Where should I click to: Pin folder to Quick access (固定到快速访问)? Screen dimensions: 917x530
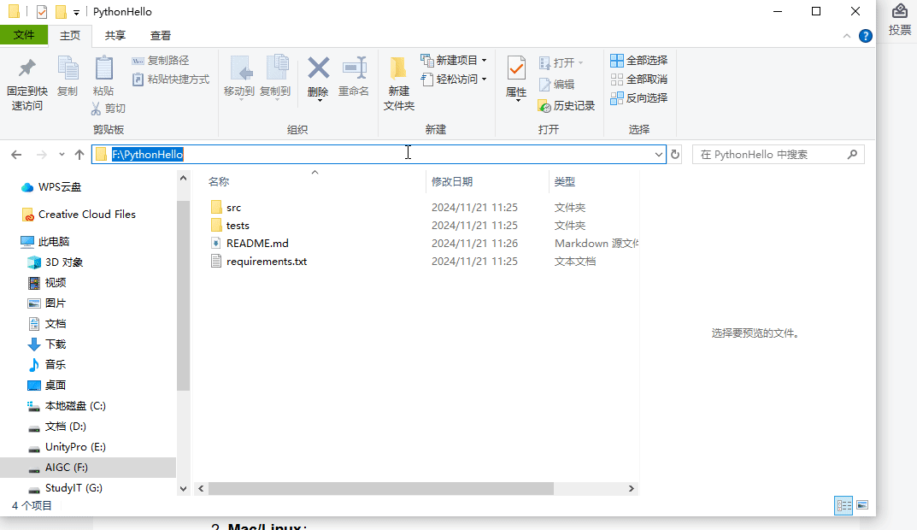(26, 84)
